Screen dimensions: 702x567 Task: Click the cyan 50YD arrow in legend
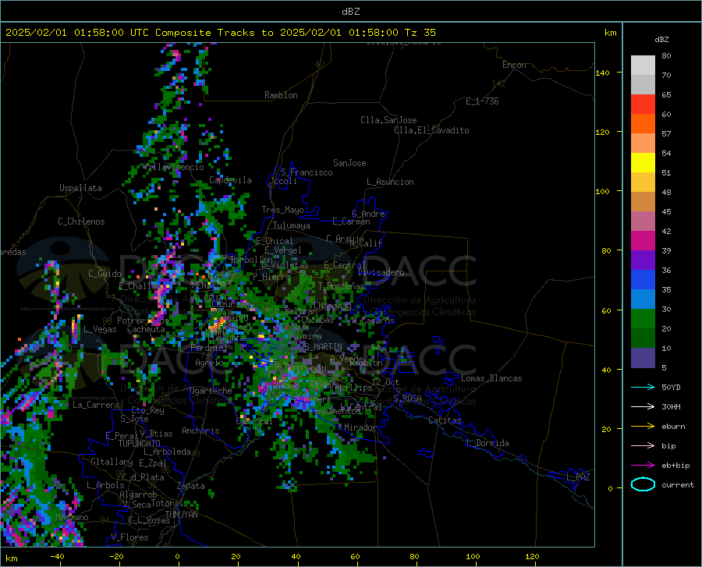[643, 387]
